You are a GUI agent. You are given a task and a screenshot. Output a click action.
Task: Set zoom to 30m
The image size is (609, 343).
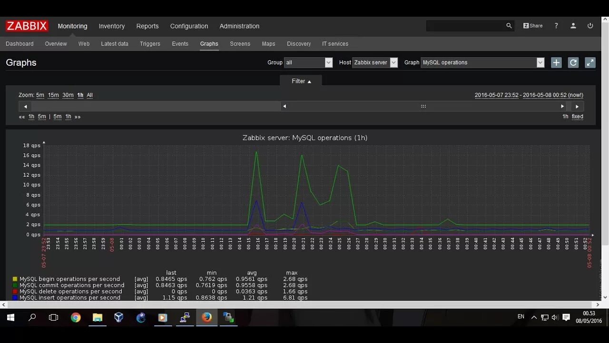tap(68, 95)
